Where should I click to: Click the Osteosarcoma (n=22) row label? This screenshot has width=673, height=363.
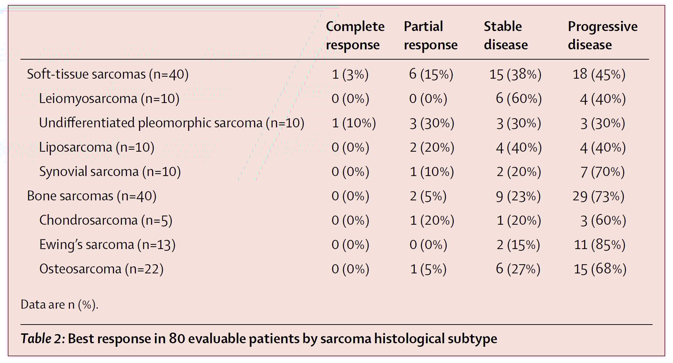point(101,269)
